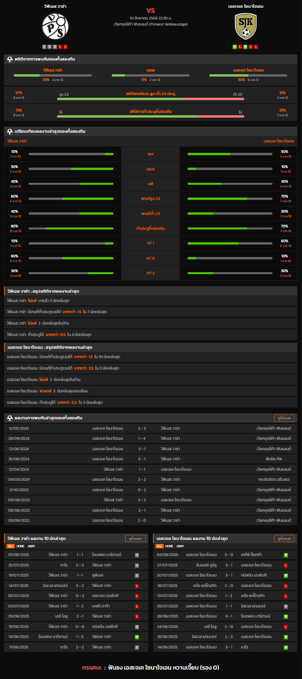
Task: Click league name Finland Veikkausliiga text
Action: pyautogui.click(x=151, y=24)
